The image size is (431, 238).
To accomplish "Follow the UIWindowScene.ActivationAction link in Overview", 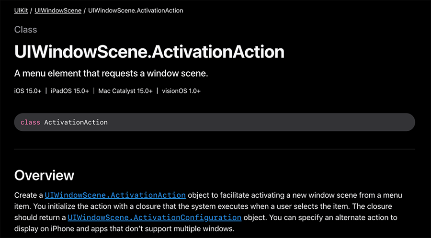I will coord(115,195).
